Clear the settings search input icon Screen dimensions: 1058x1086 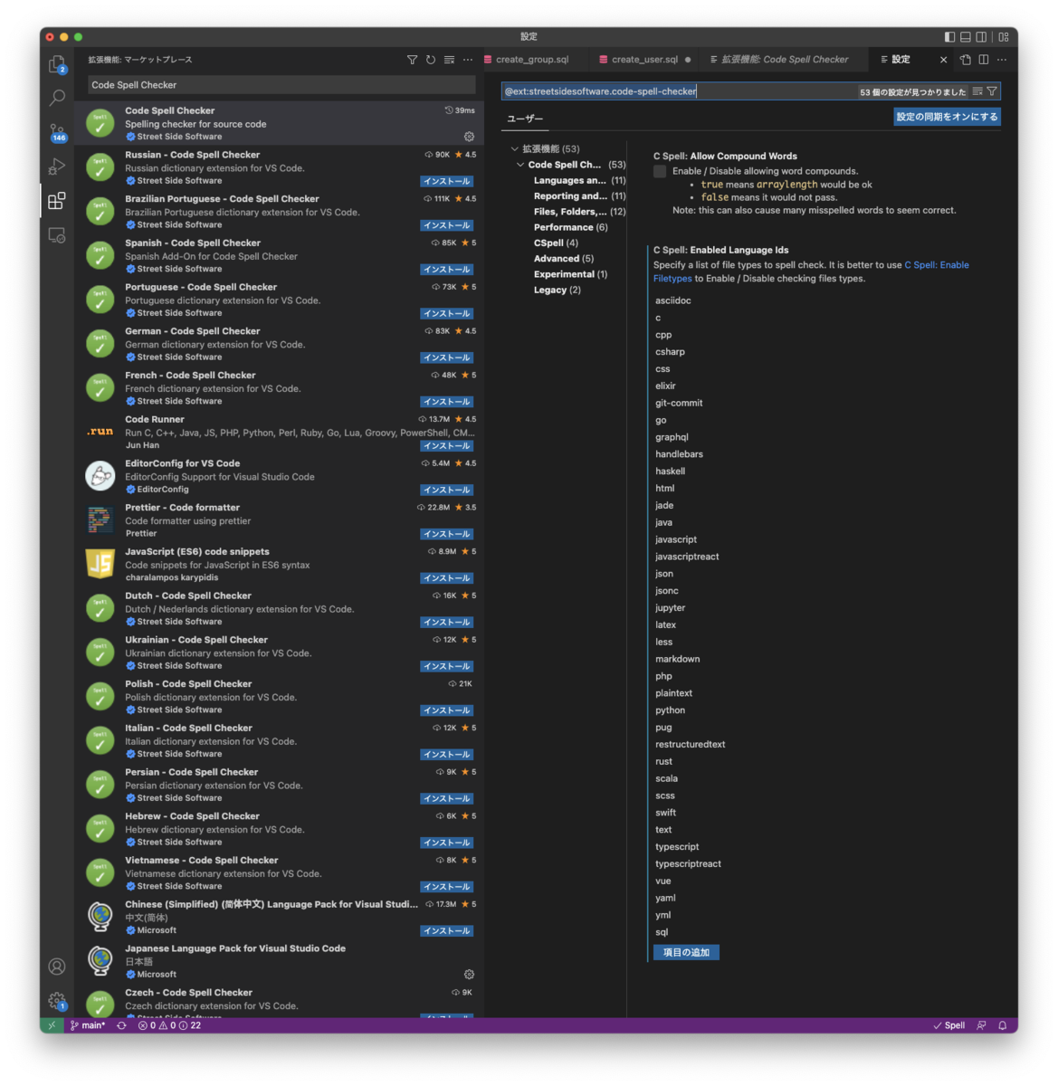pos(977,91)
